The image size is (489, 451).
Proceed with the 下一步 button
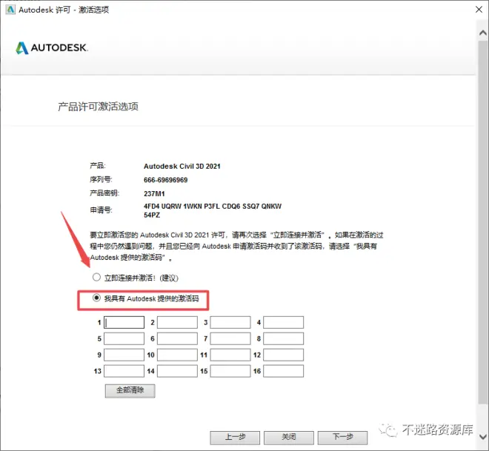(343, 437)
